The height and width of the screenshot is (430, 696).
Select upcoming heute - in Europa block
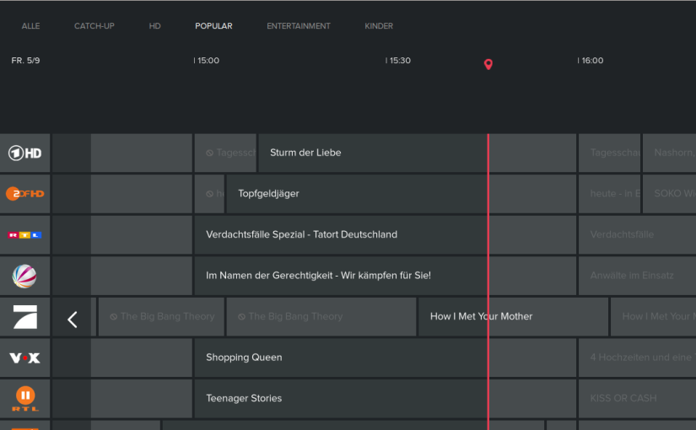609,193
